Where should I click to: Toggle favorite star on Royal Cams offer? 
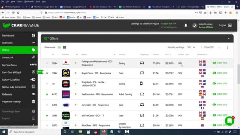76,73
